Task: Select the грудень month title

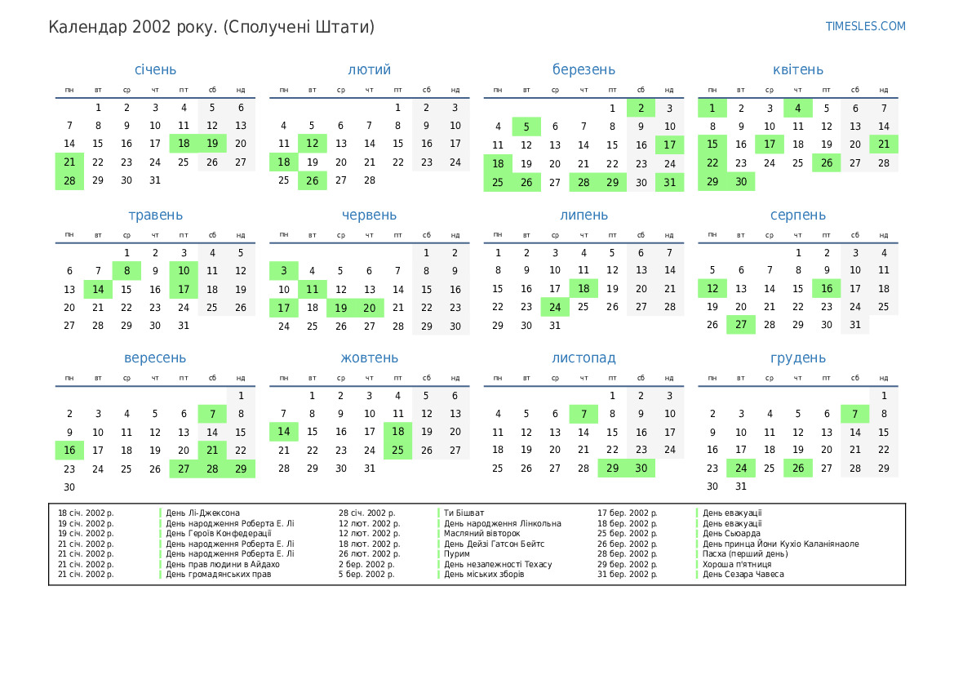Action: pos(797,358)
